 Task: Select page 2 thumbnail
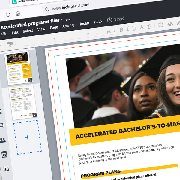(x=23, y=103)
